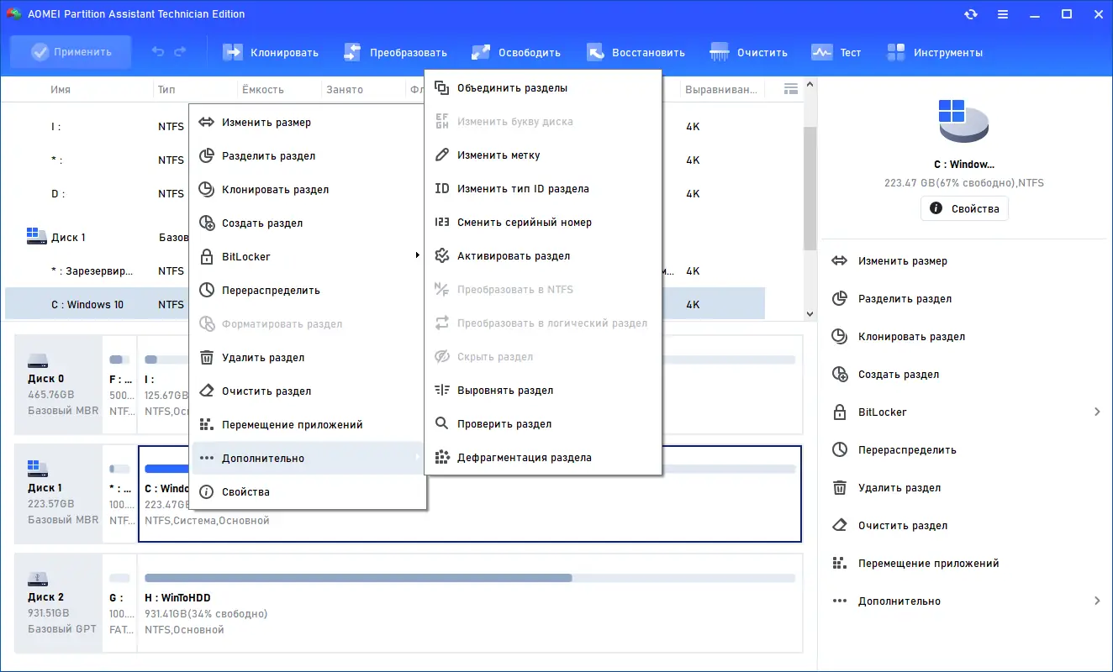Expand Дополнительно in the right panel

[965, 601]
